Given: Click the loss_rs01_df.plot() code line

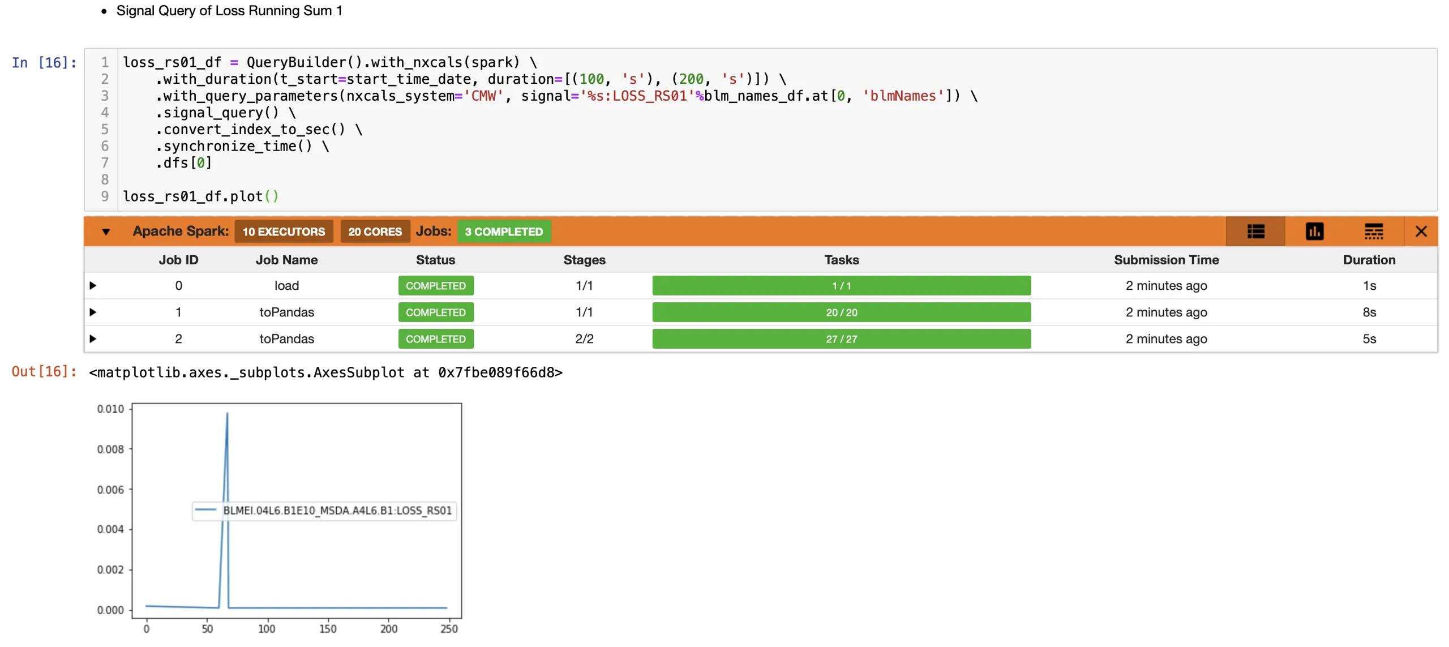Looking at the screenshot, I should (x=200, y=196).
